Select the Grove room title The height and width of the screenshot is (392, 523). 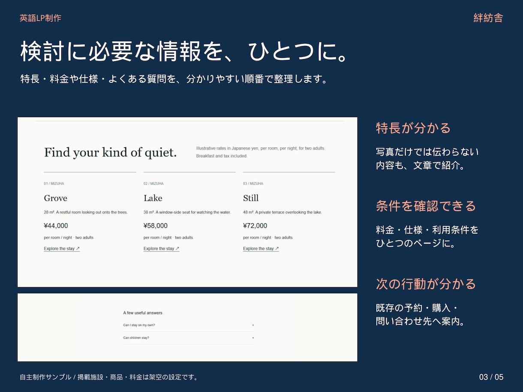pos(56,198)
